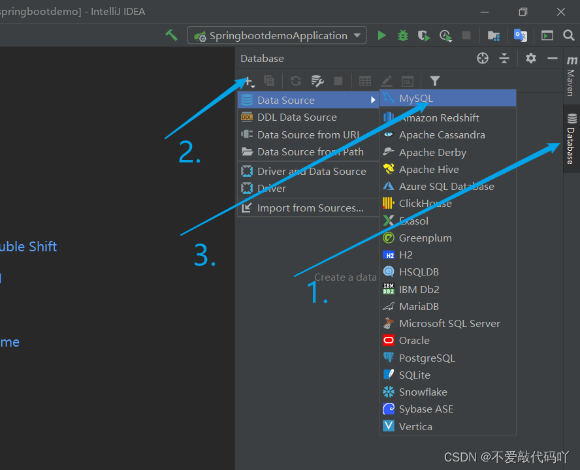Select SQLite

(447, 375)
